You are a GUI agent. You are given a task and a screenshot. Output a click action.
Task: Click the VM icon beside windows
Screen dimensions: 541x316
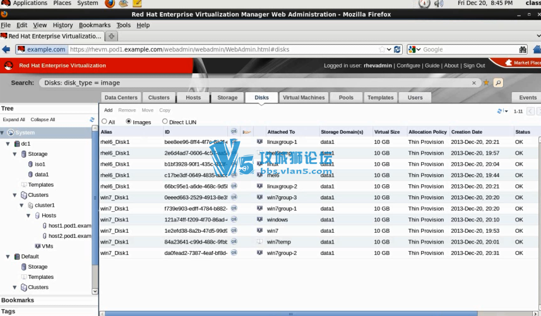coord(259,219)
